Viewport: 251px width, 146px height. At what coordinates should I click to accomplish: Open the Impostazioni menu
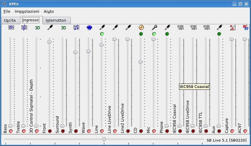[27, 11]
